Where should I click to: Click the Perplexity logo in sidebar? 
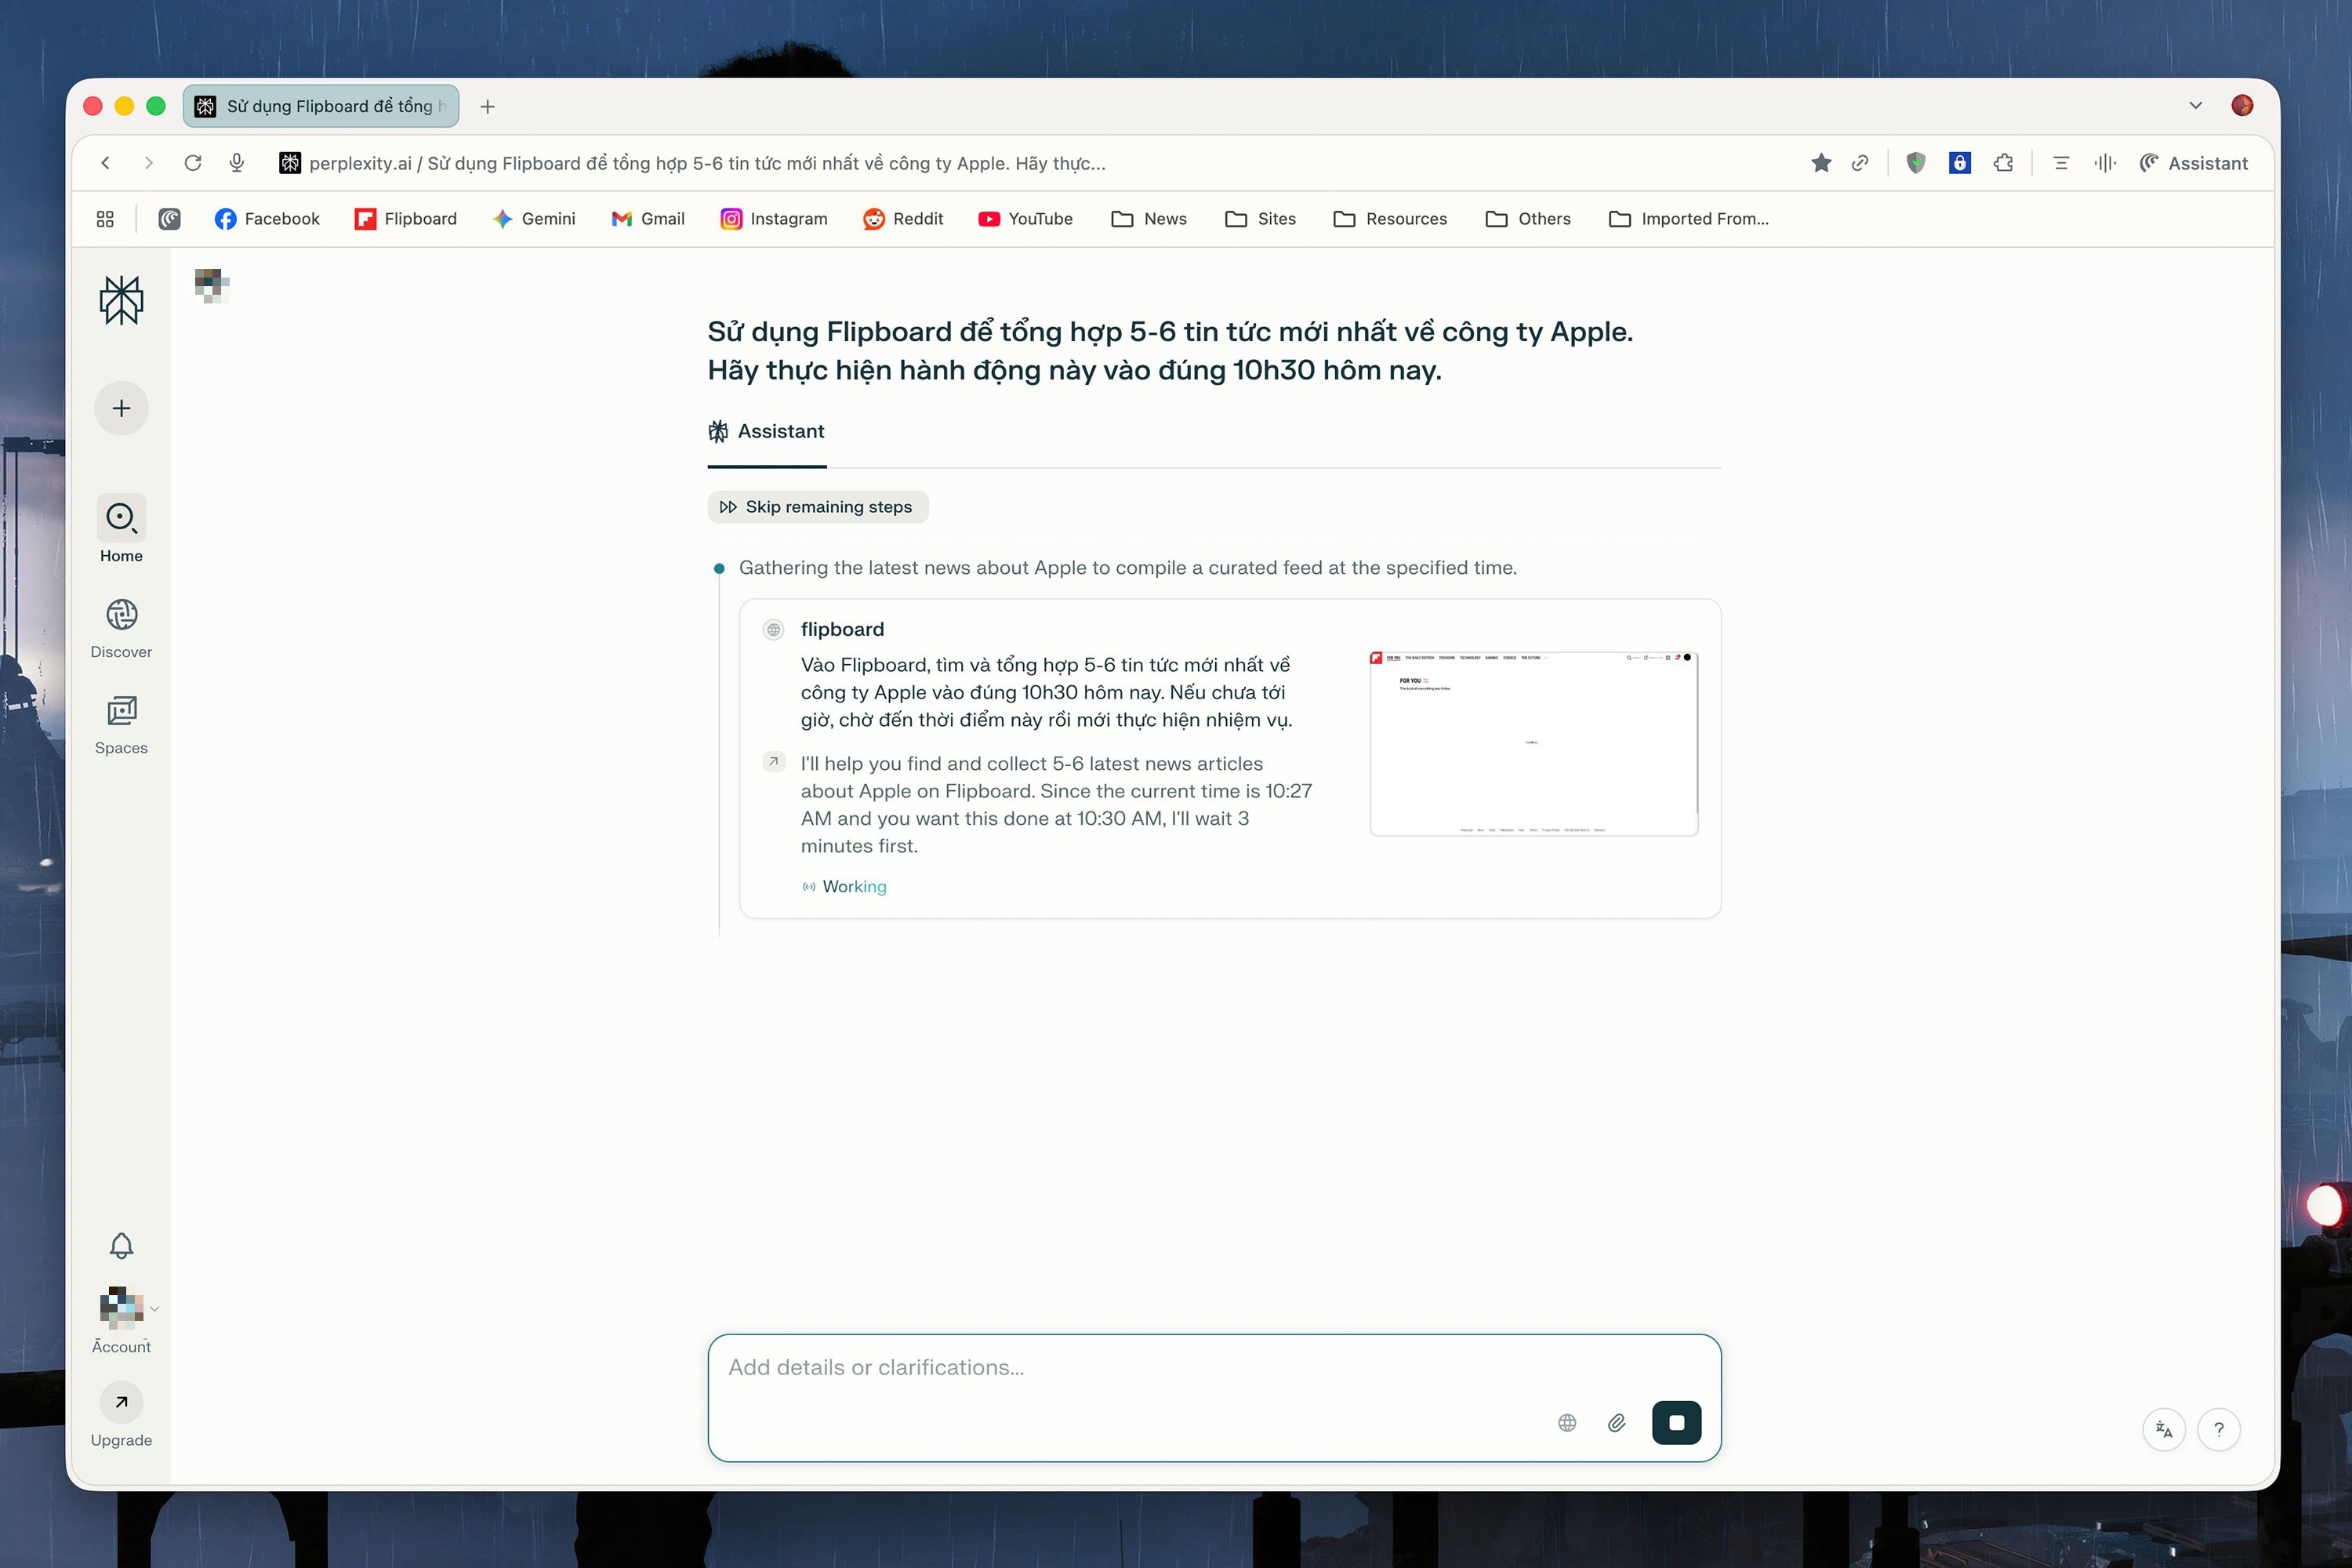121,300
